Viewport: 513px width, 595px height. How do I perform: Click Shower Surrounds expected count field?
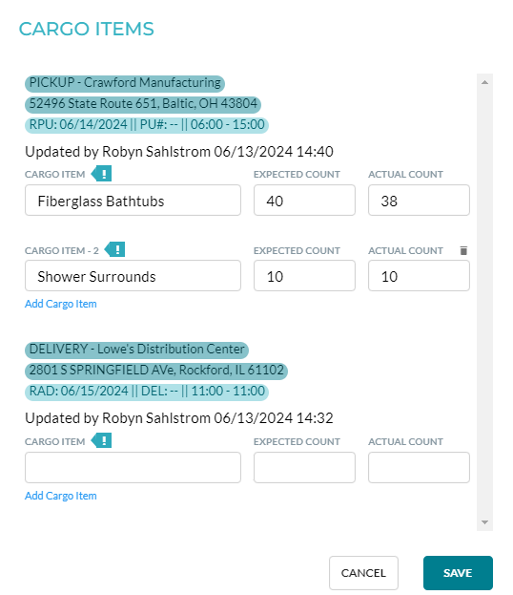tap(304, 276)
